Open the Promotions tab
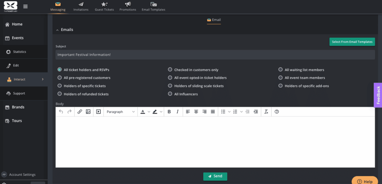The image size is (382, 184). 128,7
